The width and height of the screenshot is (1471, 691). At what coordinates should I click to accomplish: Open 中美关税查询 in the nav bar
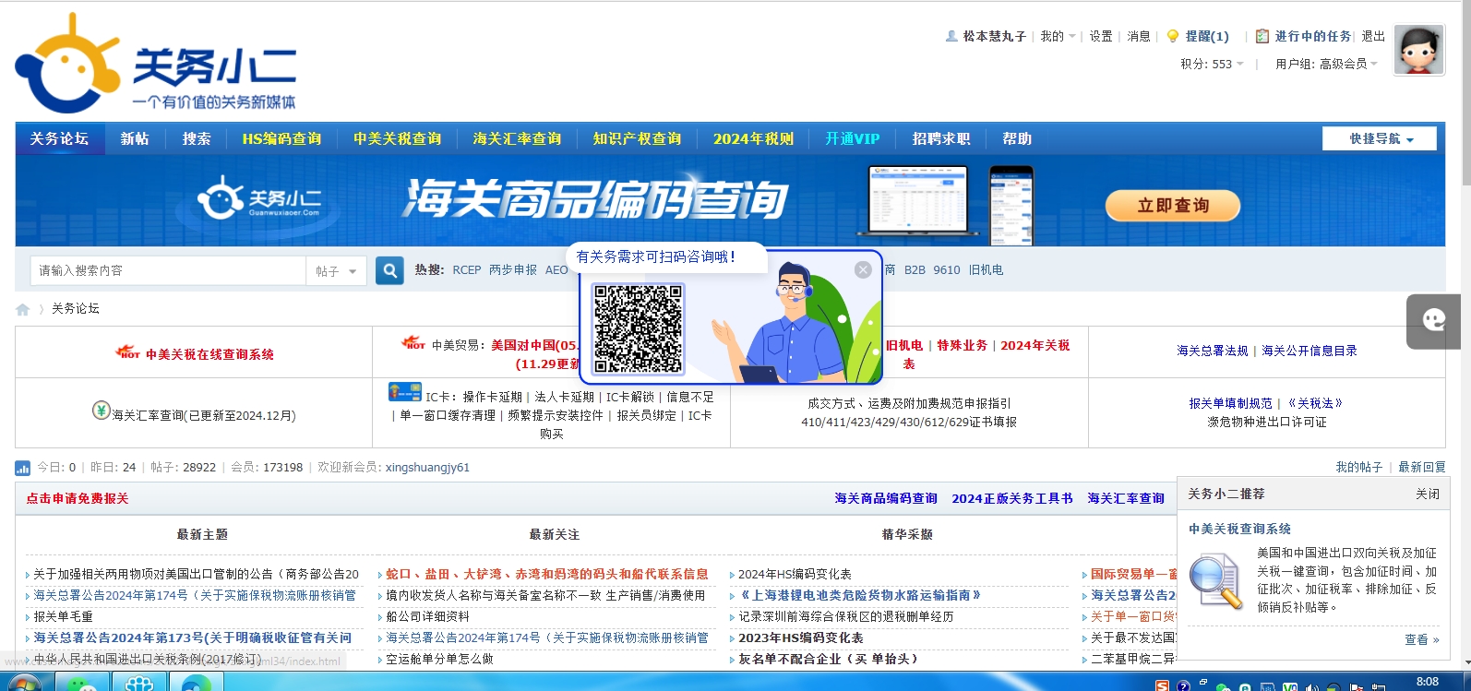[x=397, y=138]
